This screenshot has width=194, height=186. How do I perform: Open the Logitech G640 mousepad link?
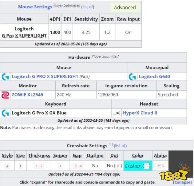click(x=154, y=76)
